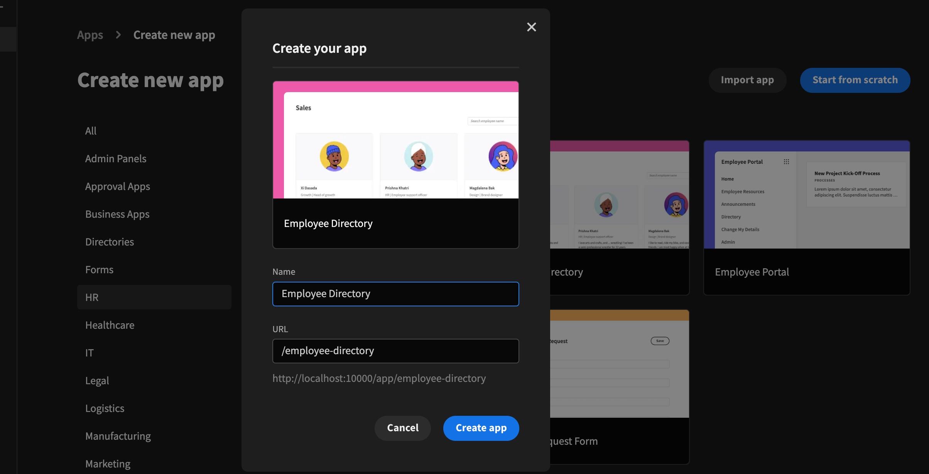929x474 pixels.
Task: Close the Create your app dialog
Action: pyautogui.click(x=531, y=27)
